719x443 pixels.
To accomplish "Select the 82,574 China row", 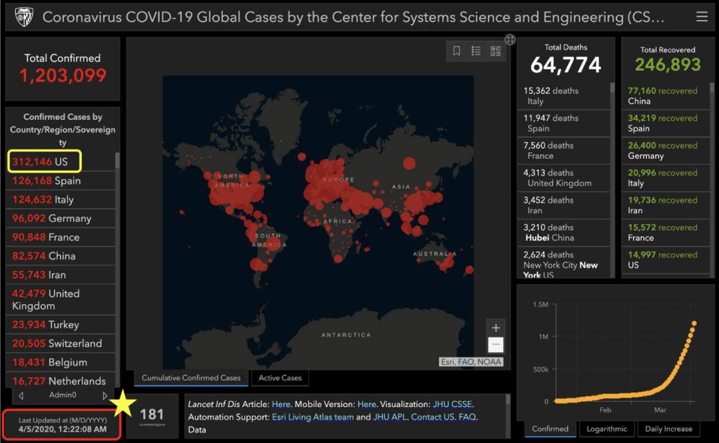I will click(60, 255).
